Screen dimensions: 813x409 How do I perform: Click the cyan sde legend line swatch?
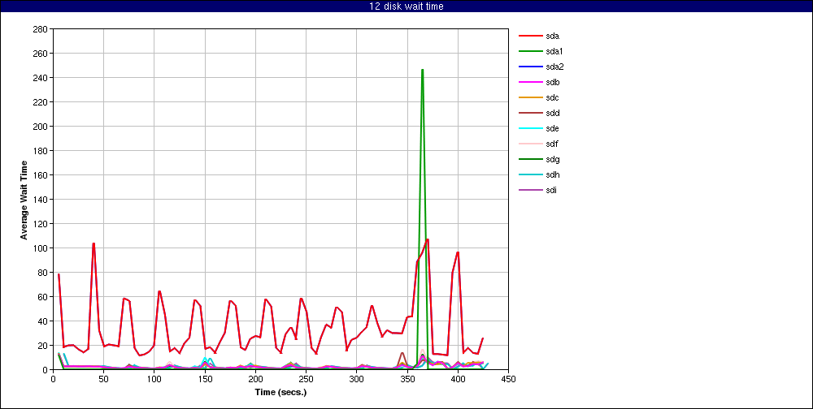click(530, 128)
